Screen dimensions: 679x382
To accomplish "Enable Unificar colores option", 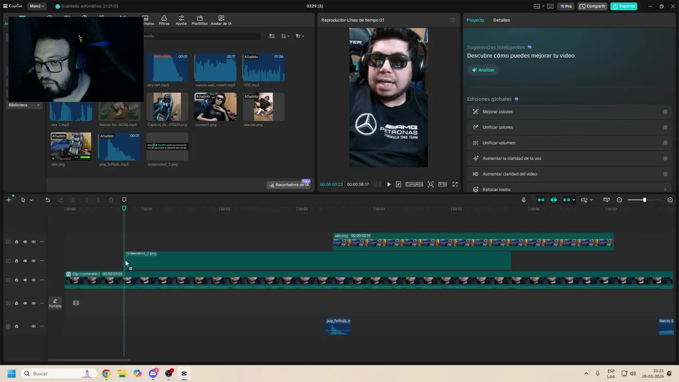I will (665, 127).
